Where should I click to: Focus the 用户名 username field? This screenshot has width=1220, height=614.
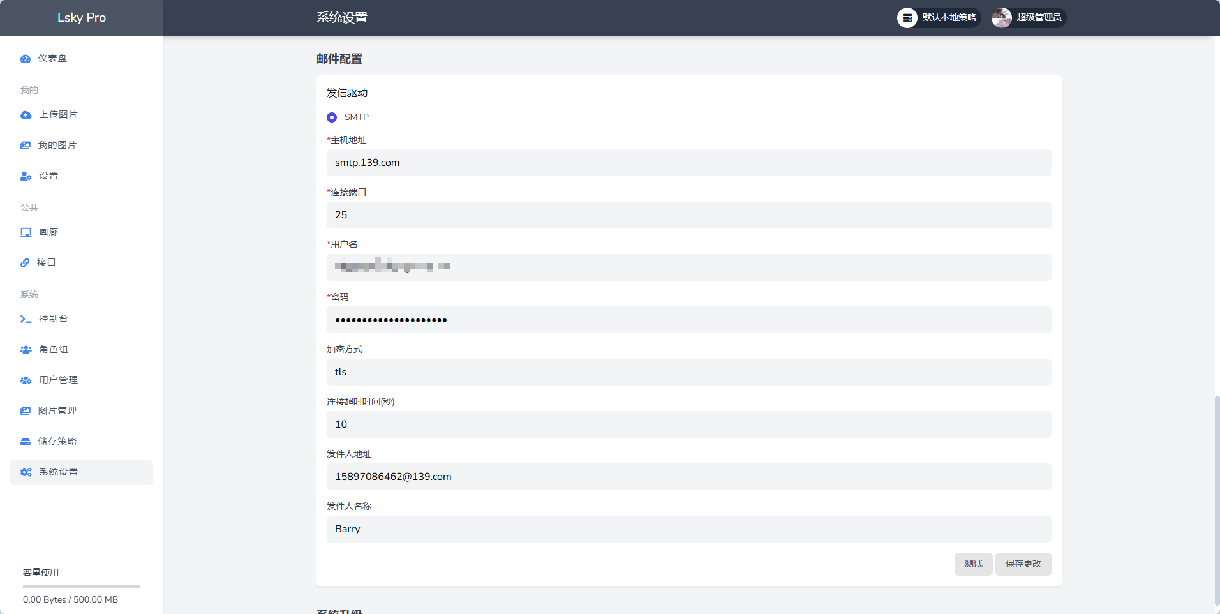689,267
